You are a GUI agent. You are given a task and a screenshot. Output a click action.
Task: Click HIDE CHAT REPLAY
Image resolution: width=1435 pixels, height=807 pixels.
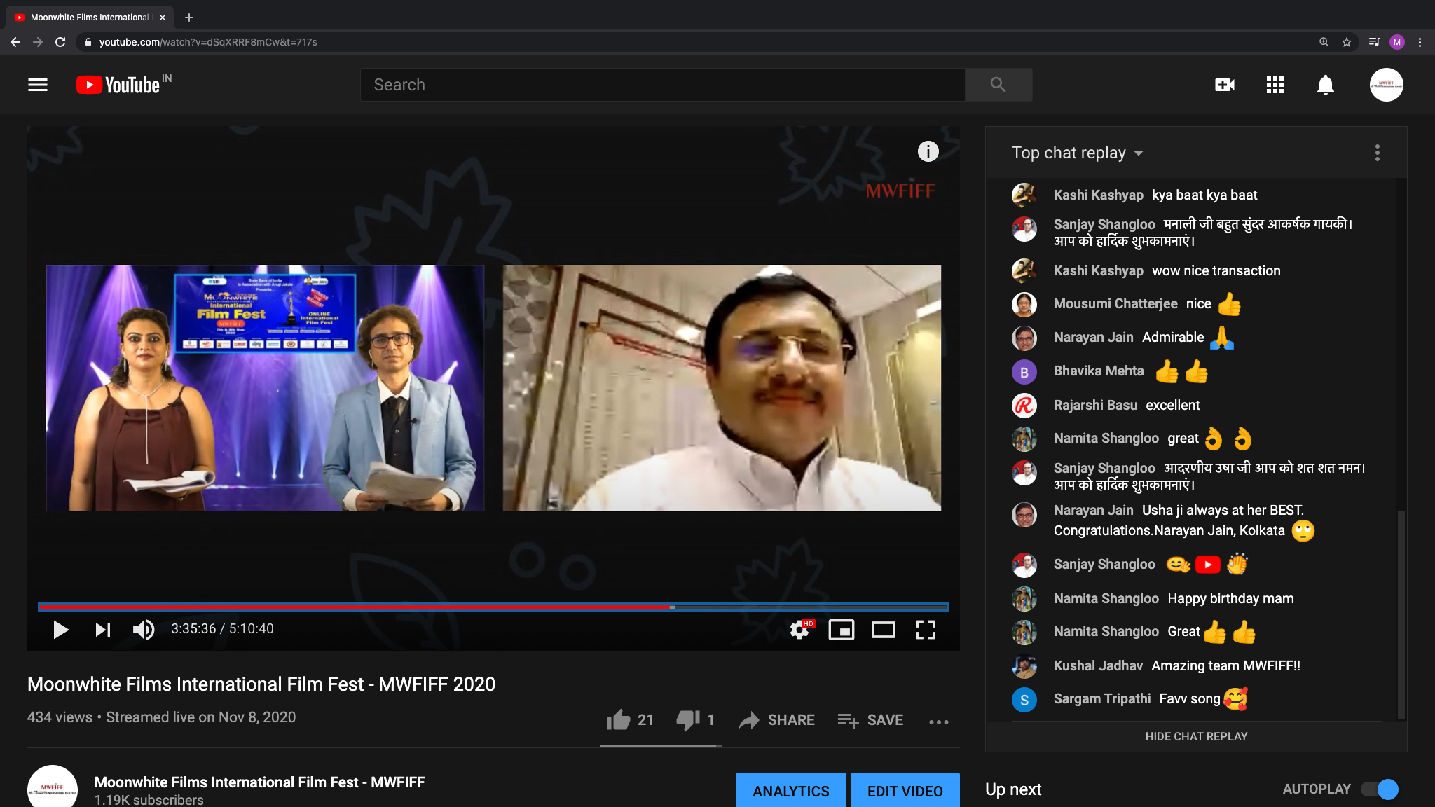click(1196, 736)
